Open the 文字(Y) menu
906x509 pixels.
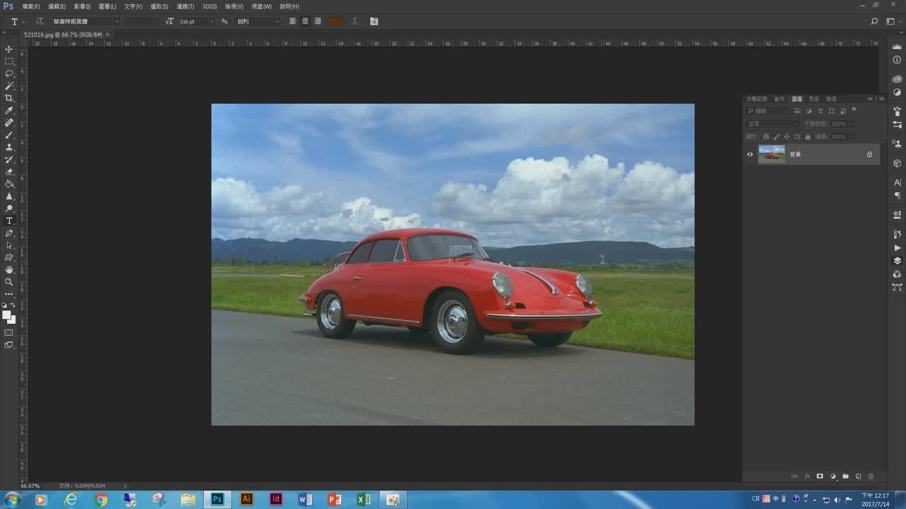coord(133,6)
